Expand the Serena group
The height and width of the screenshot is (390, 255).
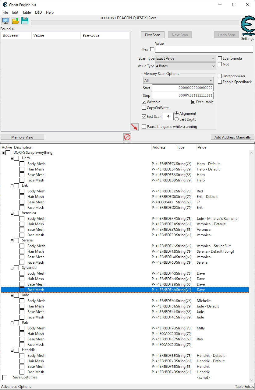point(12,241)
